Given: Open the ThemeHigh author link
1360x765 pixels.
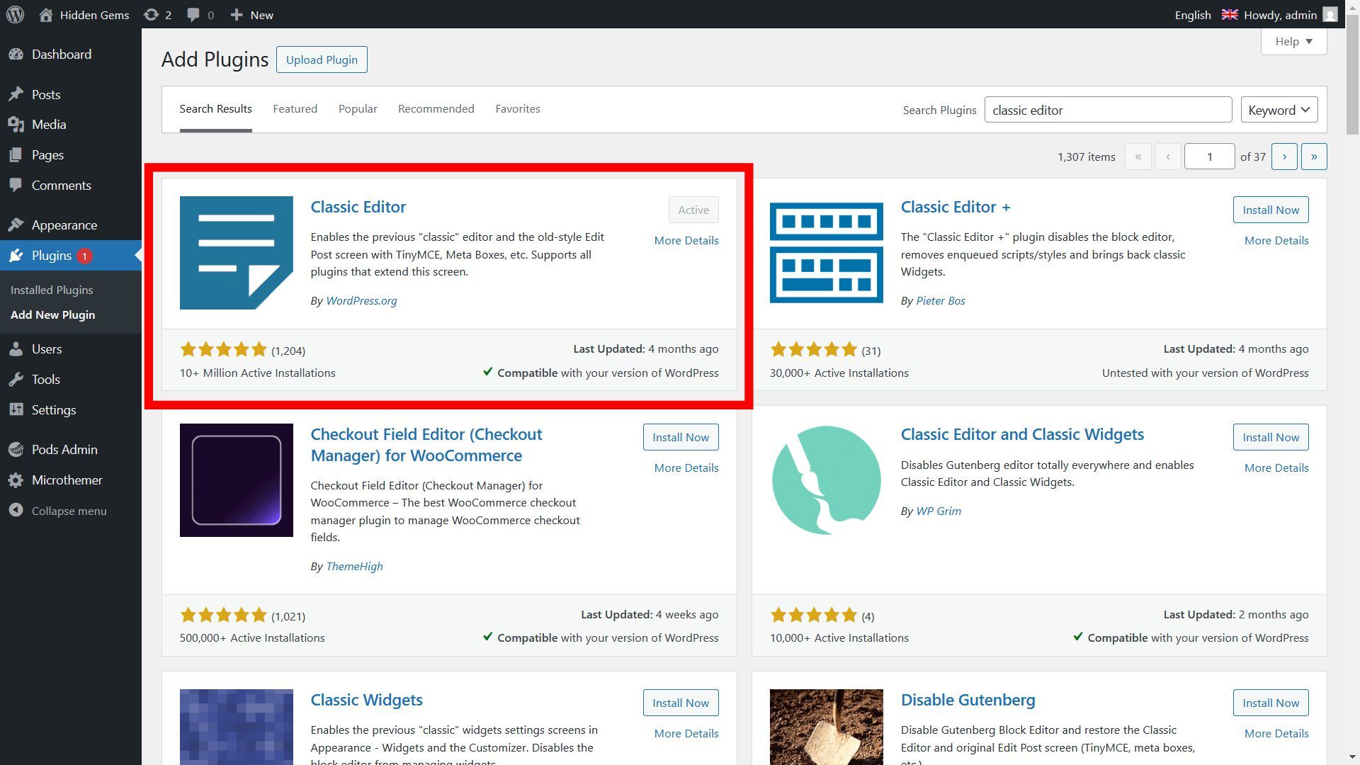Looking at the screenshot, I should coord(354,567).
